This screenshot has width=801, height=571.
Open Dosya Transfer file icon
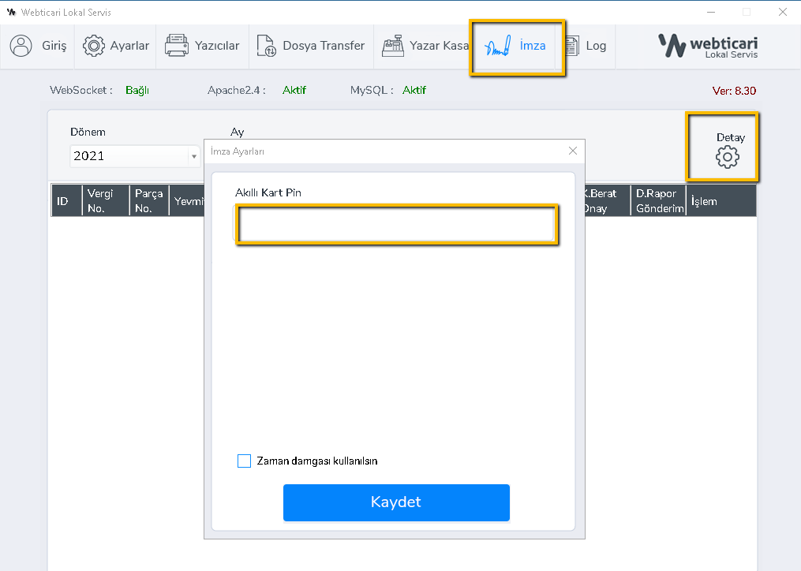tap(267, 46)
